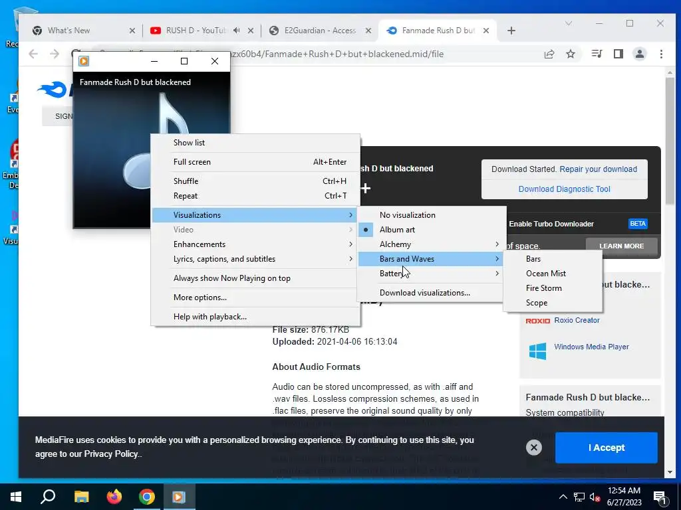Click muted volume icon in tray
This screenshot has height=510, width=681.
point(595,497)
